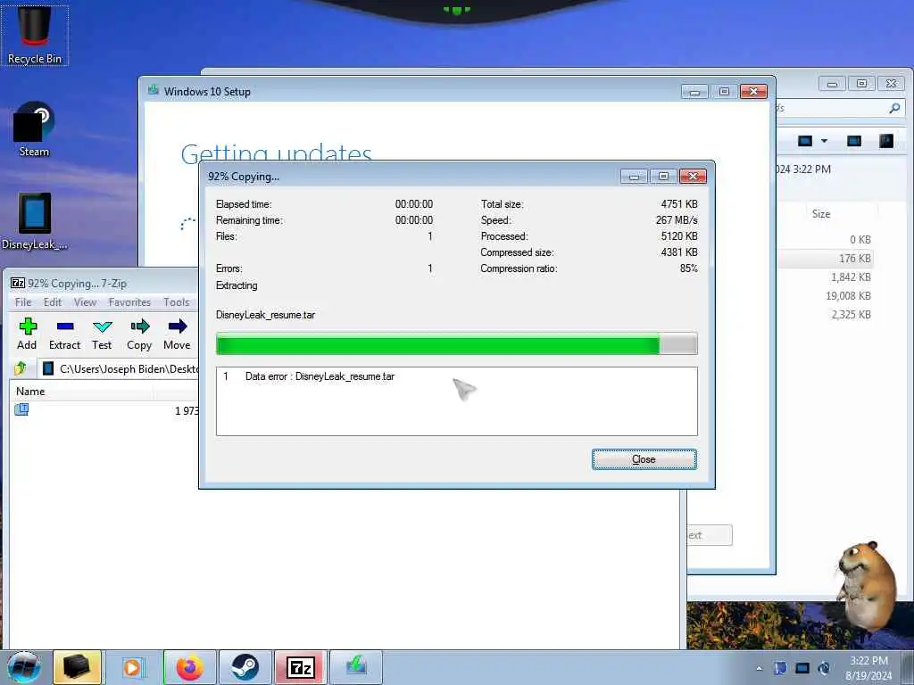Select the Data error message row
The height and width of the screenshot is (685, 914).
coord(456,376)
